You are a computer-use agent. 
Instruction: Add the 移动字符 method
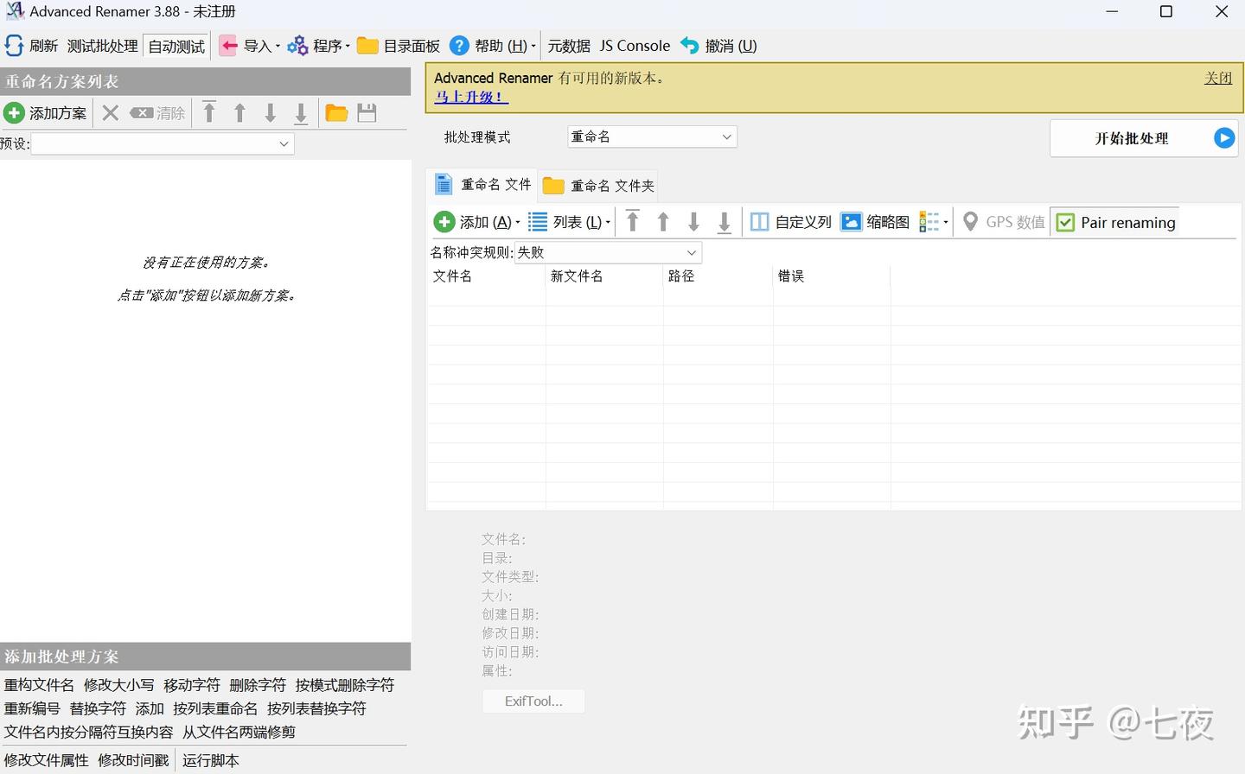pos(192,685)
